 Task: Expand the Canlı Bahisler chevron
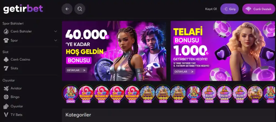click(56, 31)
